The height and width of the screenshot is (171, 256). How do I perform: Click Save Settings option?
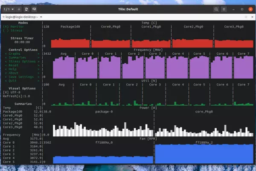pos(22,77)
